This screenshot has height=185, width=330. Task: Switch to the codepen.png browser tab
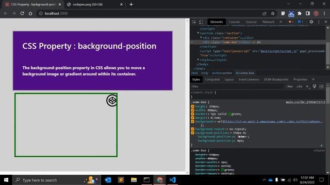tap(95, 5)
